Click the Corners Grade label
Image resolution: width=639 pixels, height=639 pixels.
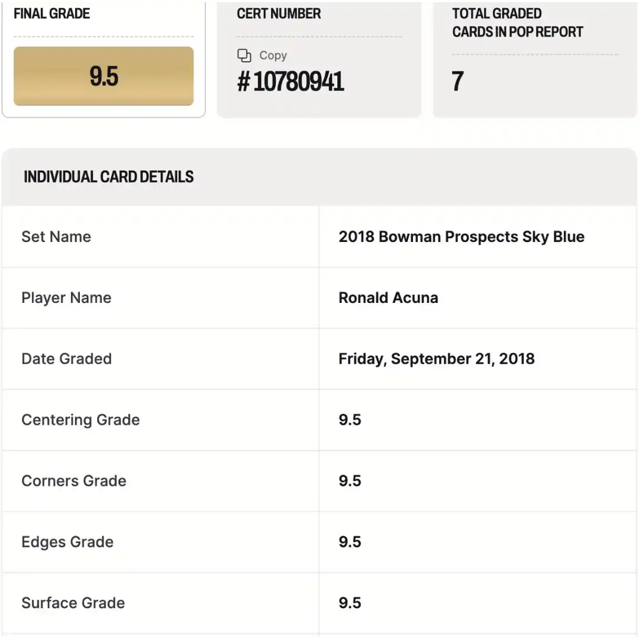[x=74, y=481]
